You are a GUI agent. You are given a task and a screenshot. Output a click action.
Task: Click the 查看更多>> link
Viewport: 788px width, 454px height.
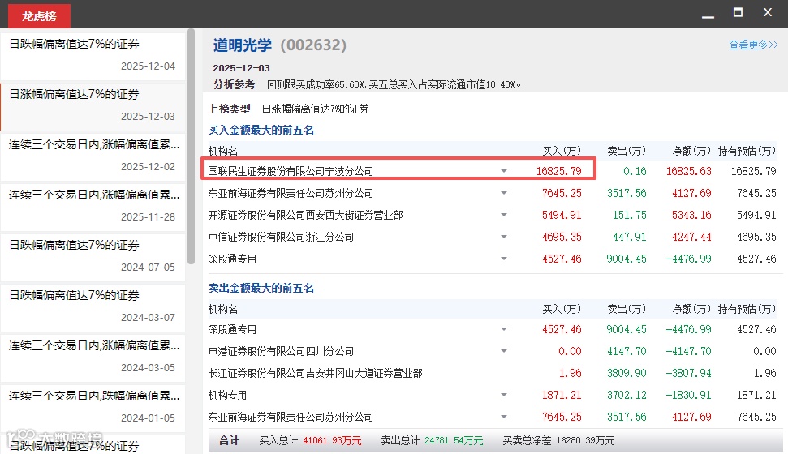click(x=753, y=45)
